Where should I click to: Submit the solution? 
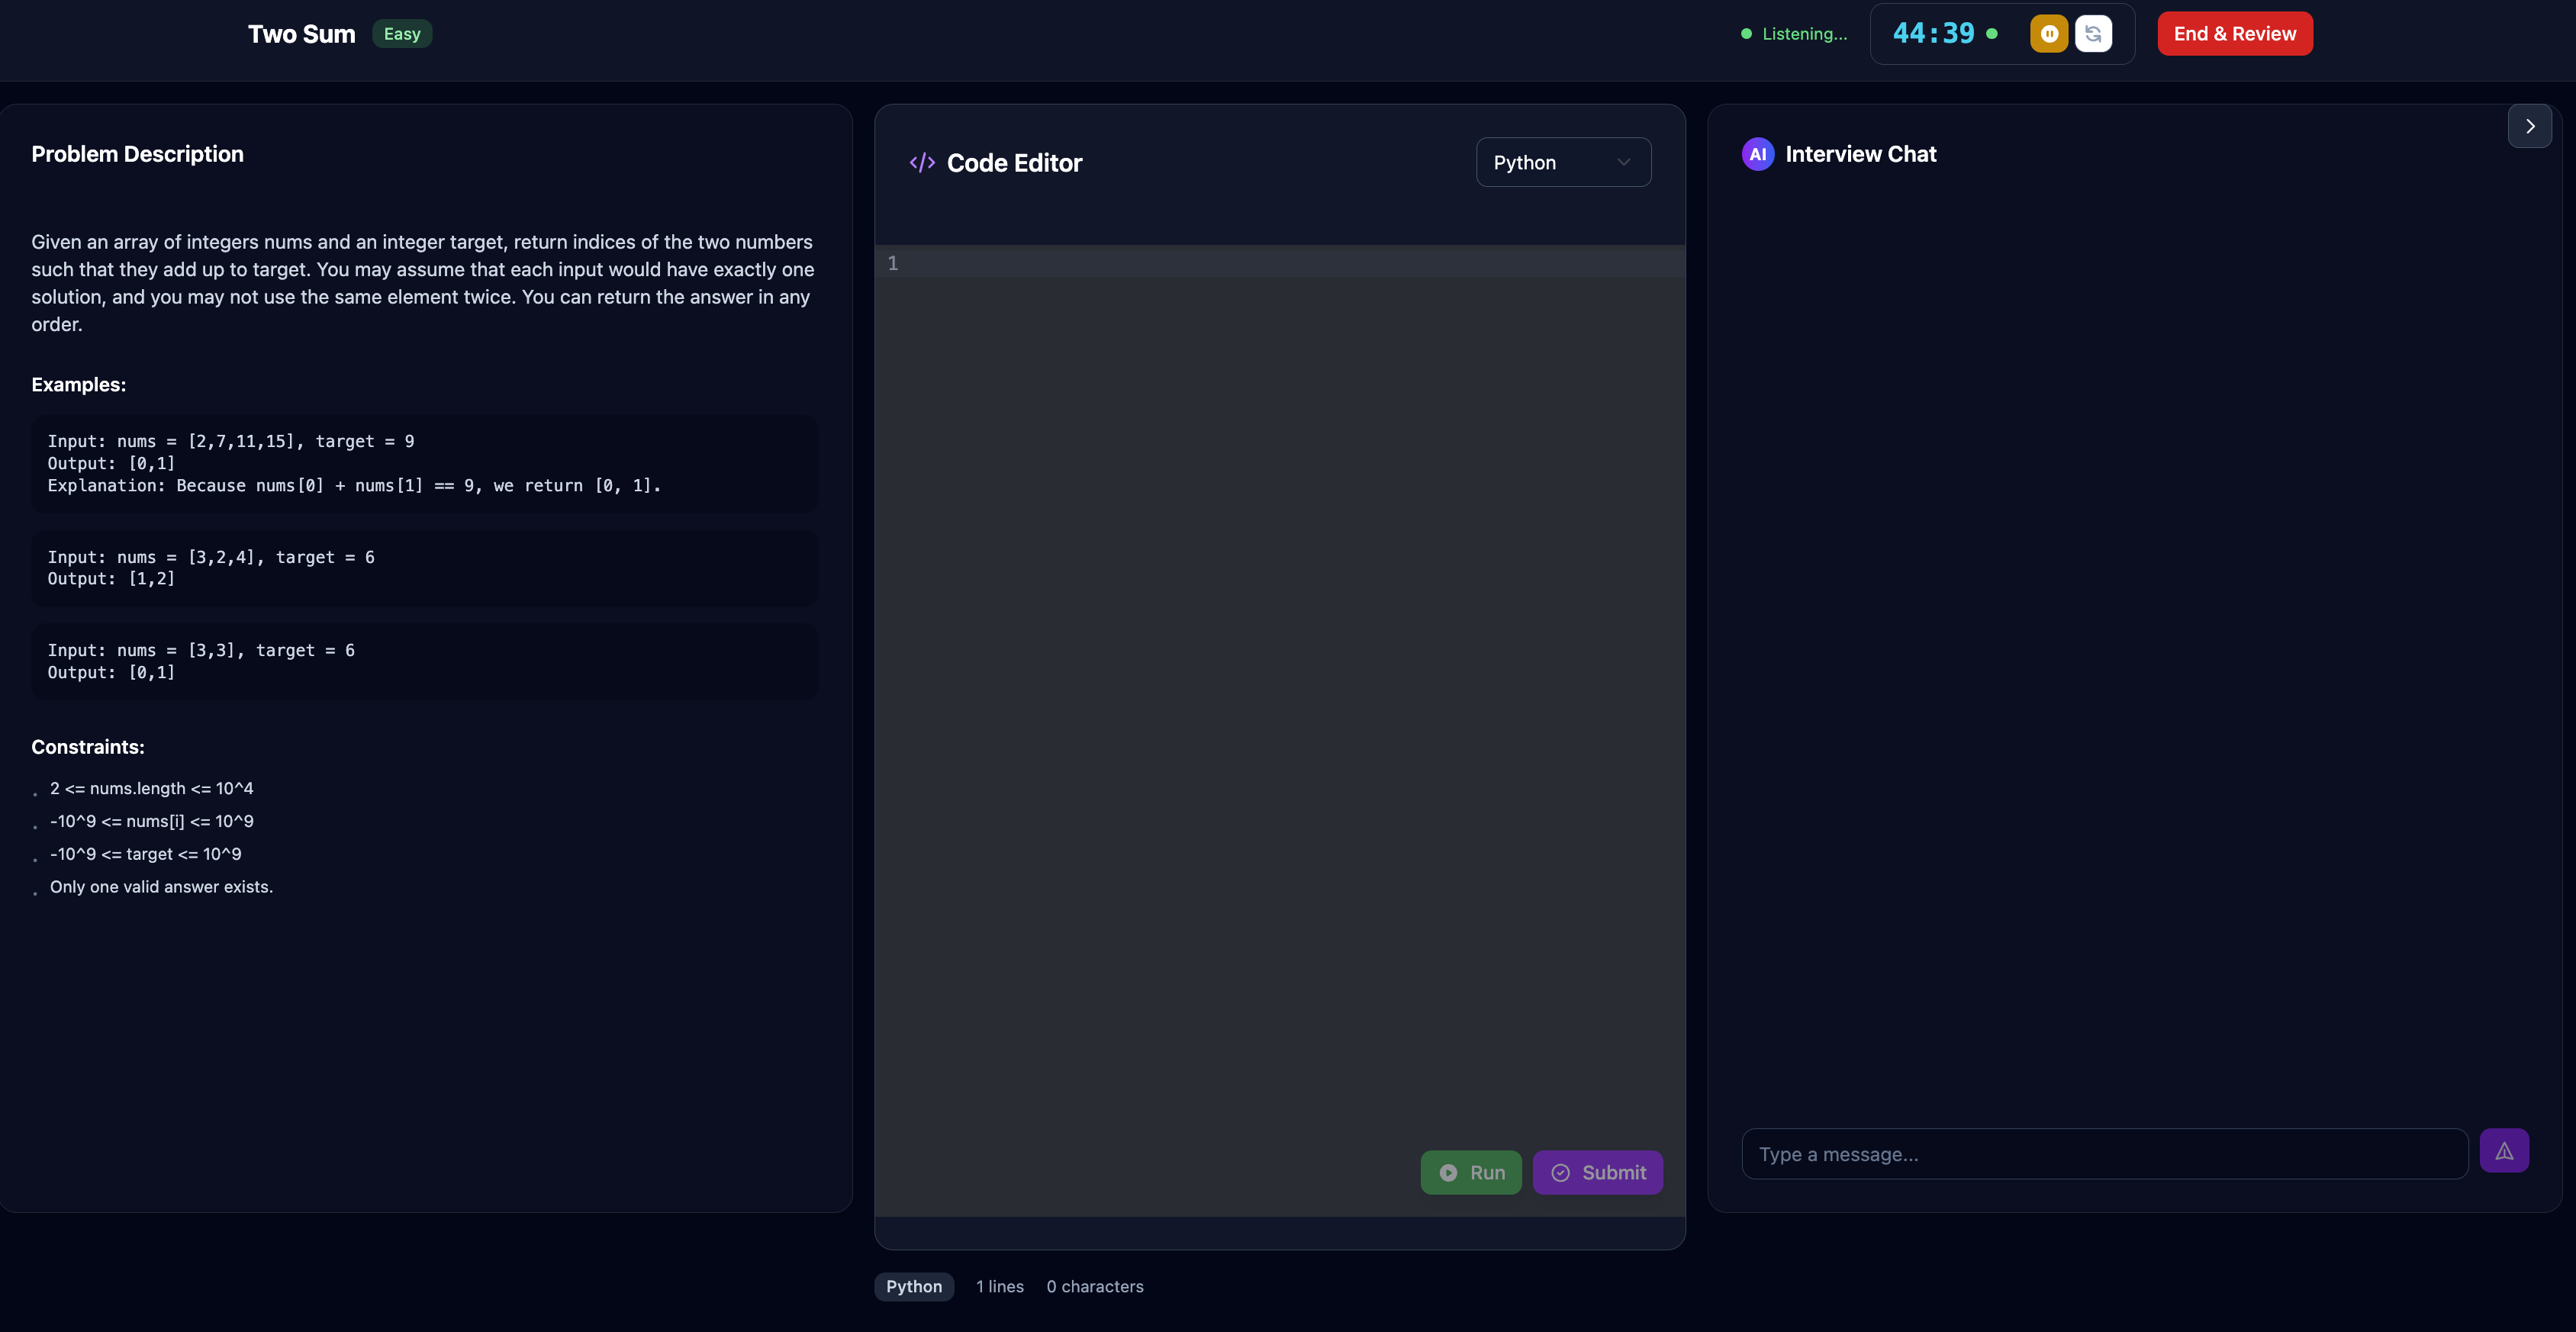1597,1173
